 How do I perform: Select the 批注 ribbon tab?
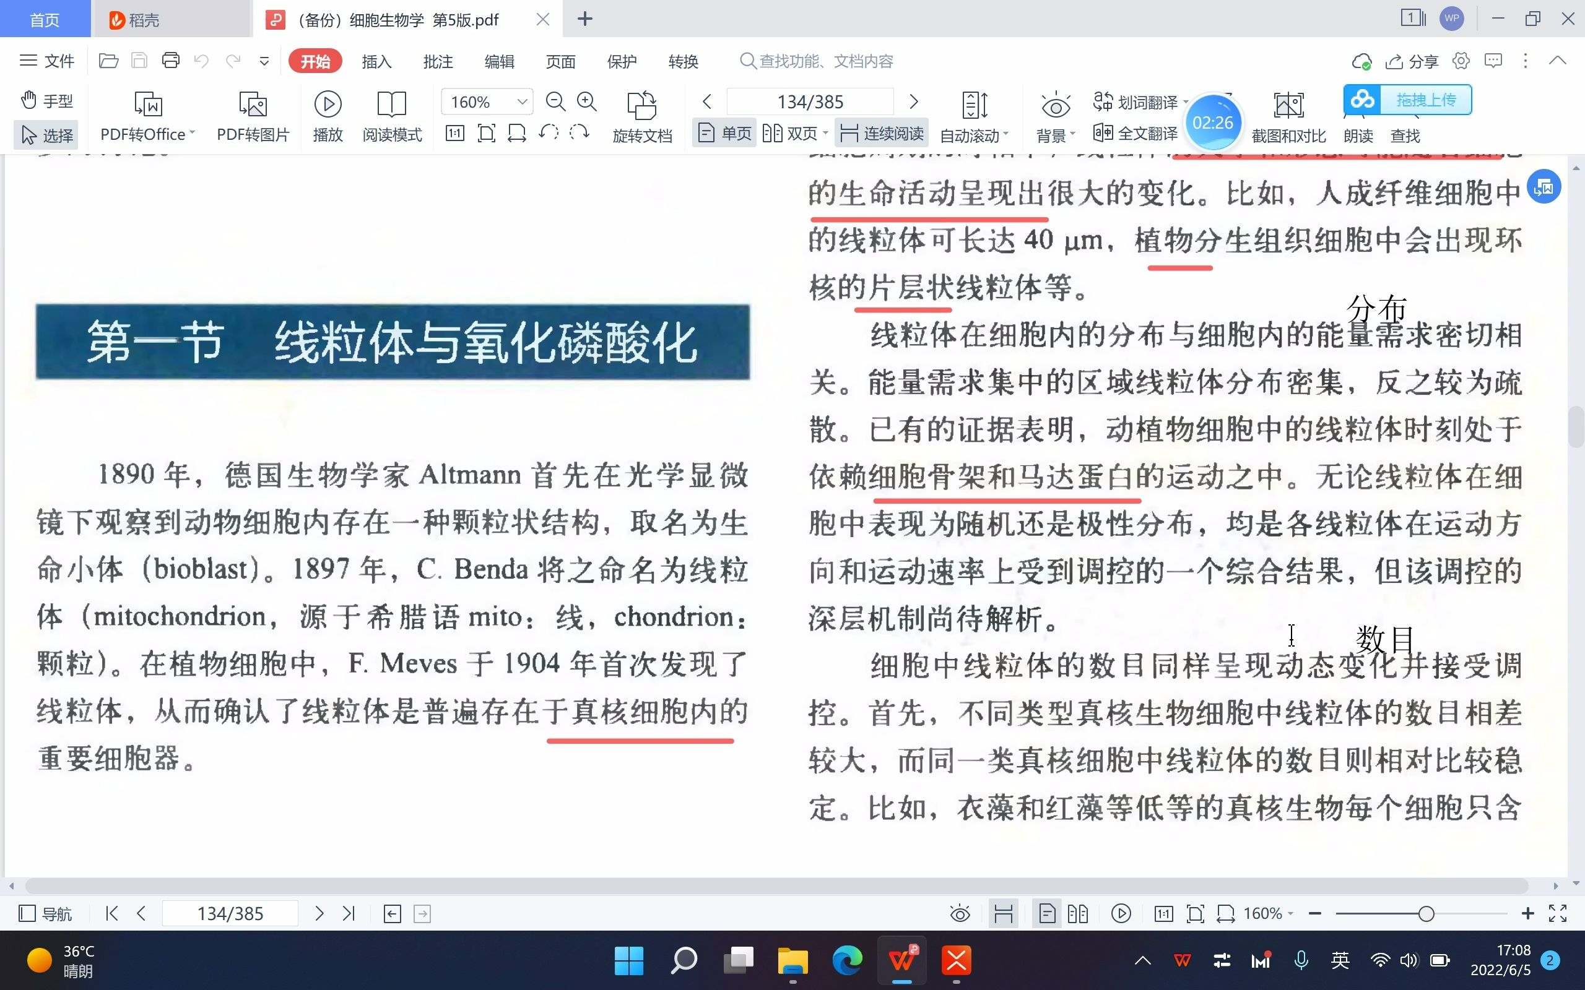coord(438,61)
